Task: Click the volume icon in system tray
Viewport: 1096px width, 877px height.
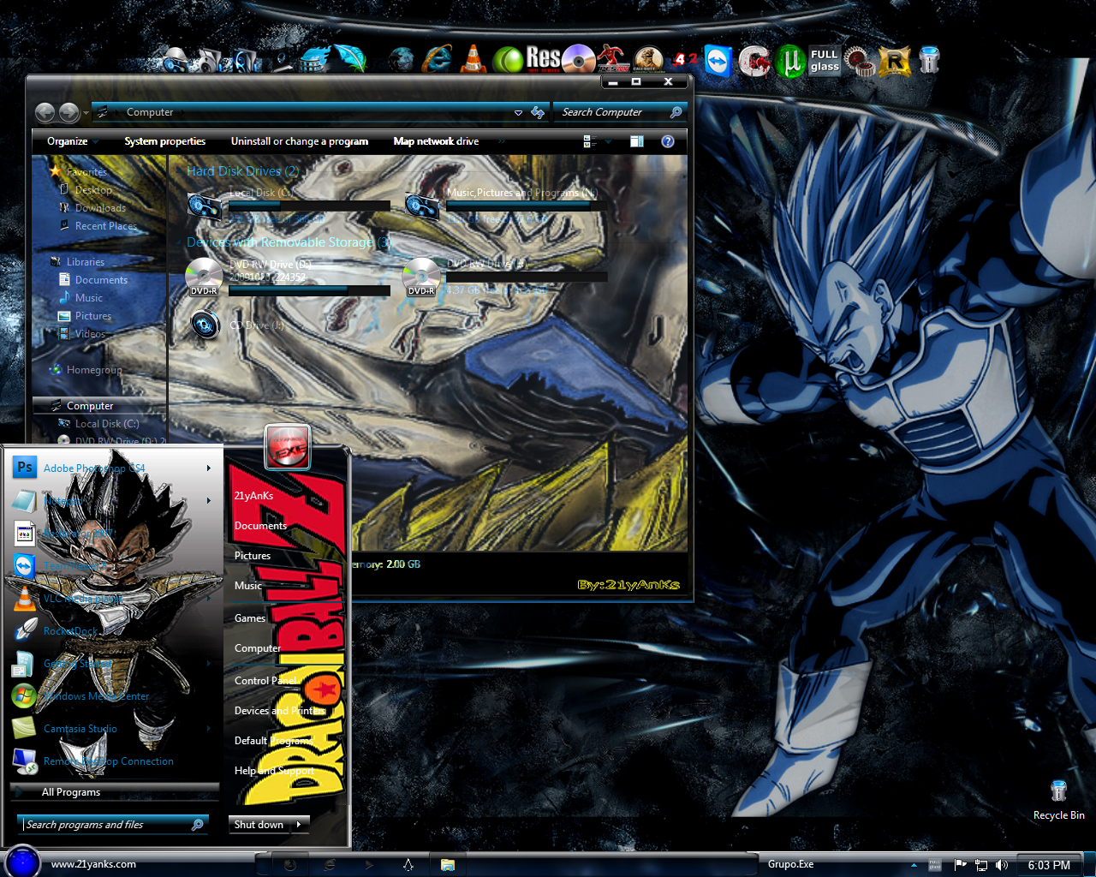Action: click(1002, 865)
